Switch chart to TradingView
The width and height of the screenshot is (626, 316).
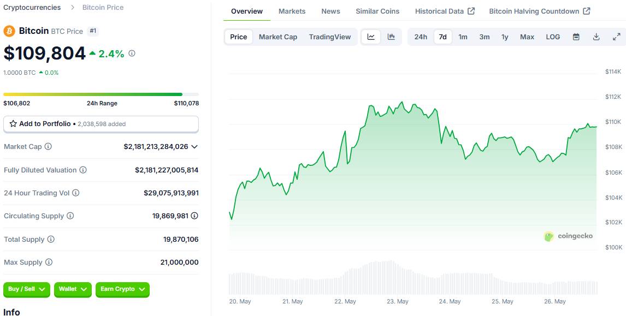pyautogui.click(x=330, y=37)
